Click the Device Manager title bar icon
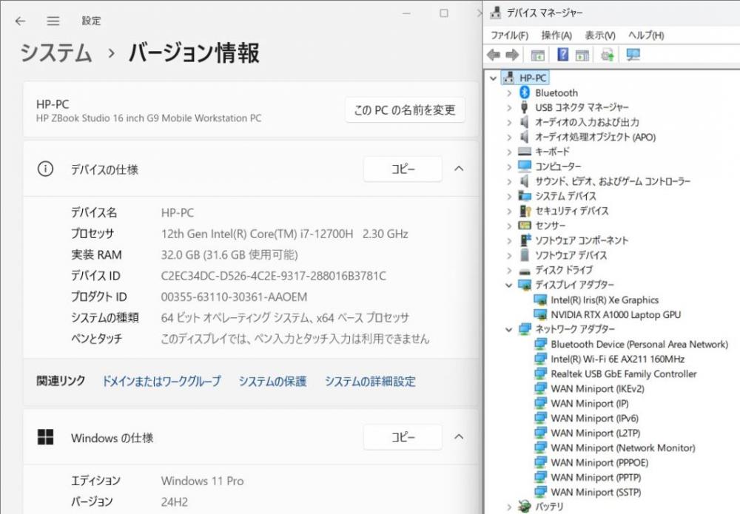 pyautogui.click(x=495, y=13)
